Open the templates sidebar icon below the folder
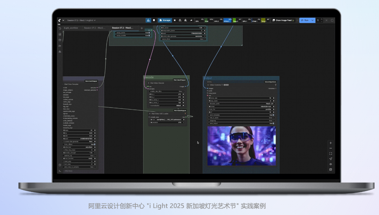This screenshot has width=379, height=215. (60, 52)
